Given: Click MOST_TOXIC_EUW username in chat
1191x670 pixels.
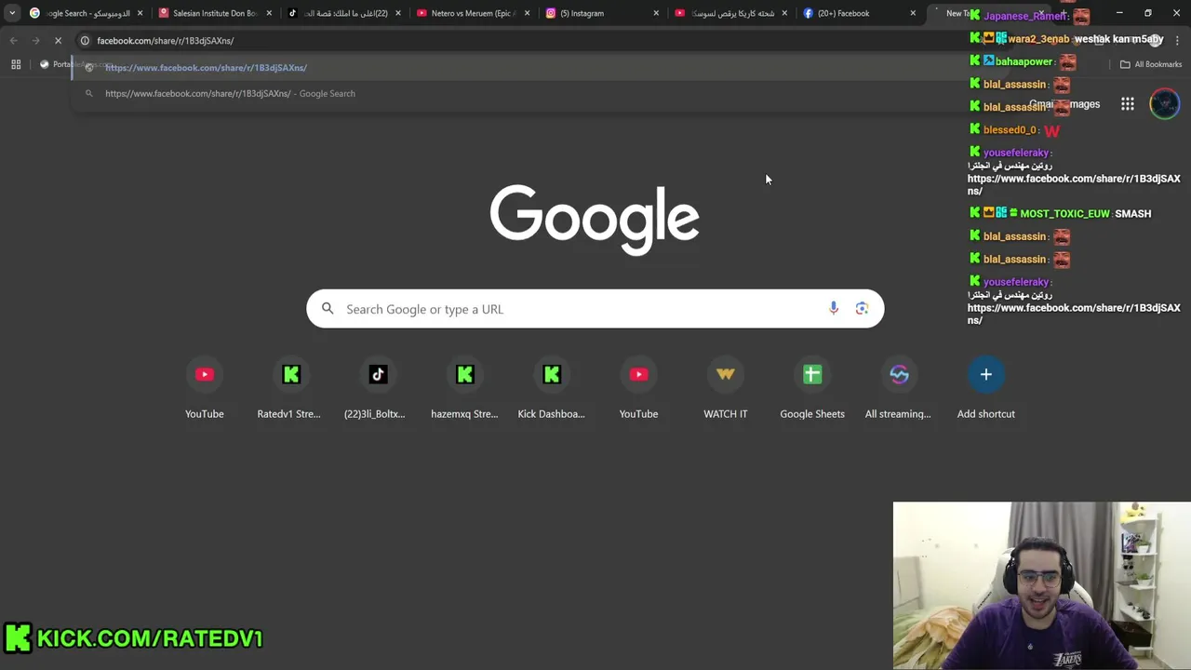Looking at the screenshot, I should point(1064,213).
